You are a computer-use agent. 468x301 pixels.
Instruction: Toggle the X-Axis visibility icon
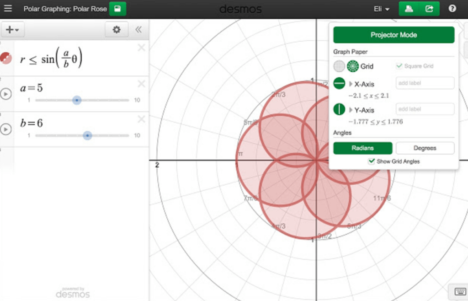[339, 83]
